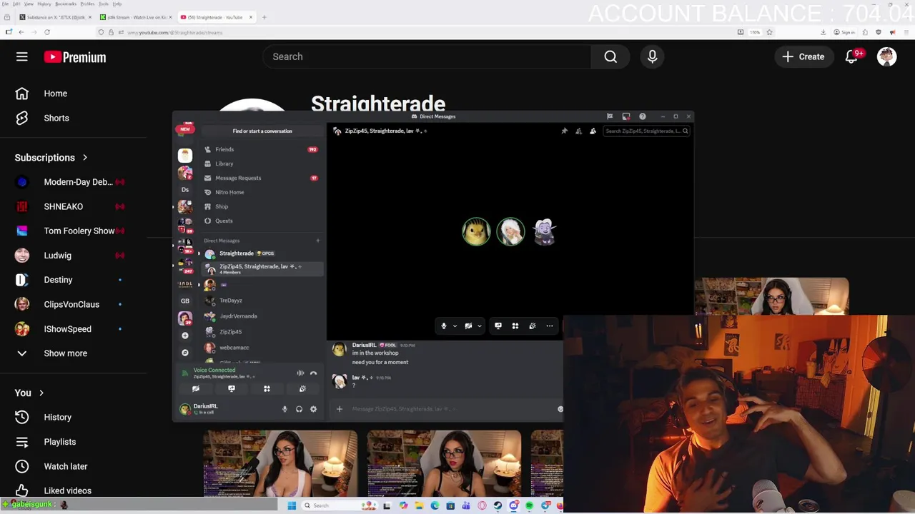Open Discord inbox icon
Screen dimensions: 915x514
click(626, 116)
